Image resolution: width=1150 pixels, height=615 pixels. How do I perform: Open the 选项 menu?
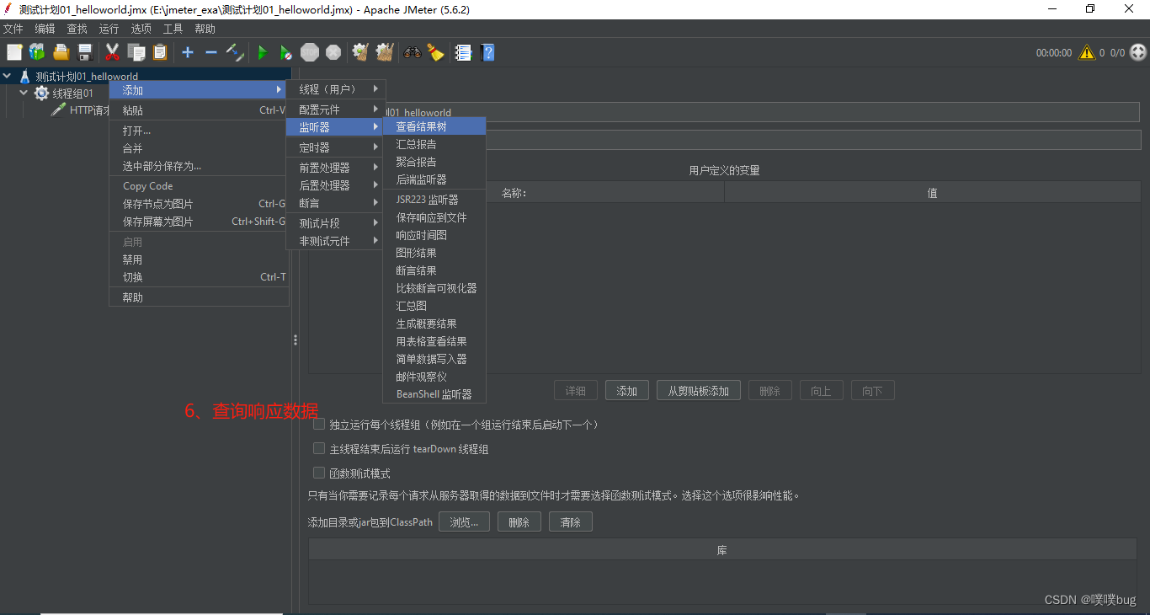pos(140,28)
